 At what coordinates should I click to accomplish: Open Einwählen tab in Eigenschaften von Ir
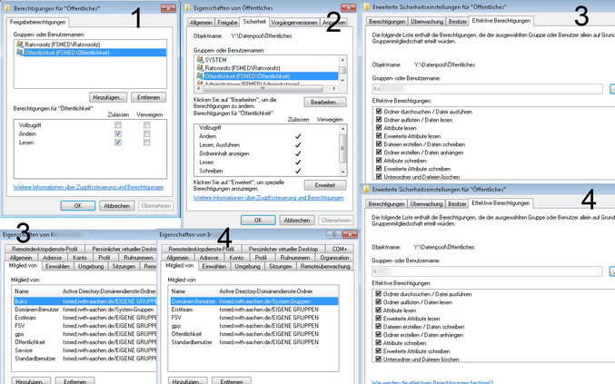click(x=214, y=266)
